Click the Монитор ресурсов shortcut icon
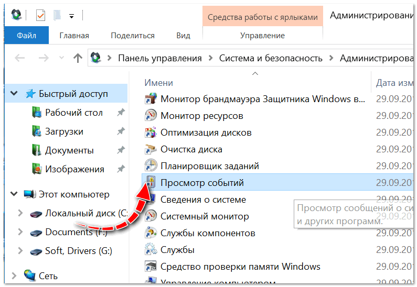This screenshot has width=417, height=287. [151, 115]
